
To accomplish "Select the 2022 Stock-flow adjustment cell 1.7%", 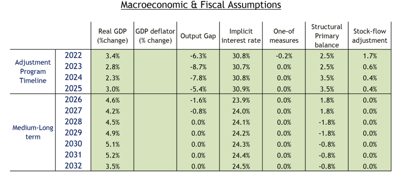I will (x=370, y=56).
